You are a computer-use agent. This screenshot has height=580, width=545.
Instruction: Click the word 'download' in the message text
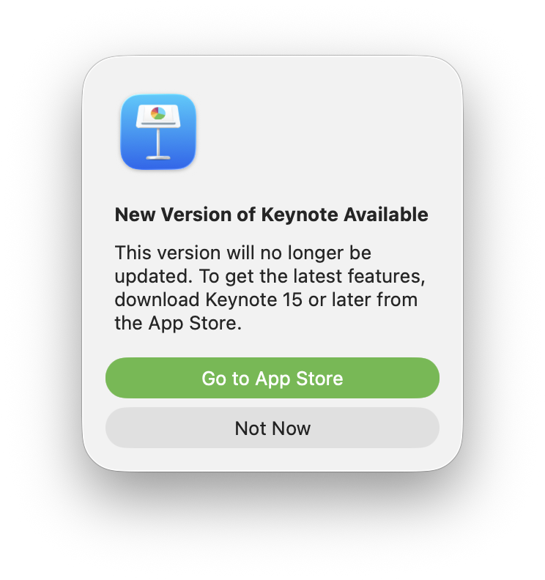[x=157, y=300]
